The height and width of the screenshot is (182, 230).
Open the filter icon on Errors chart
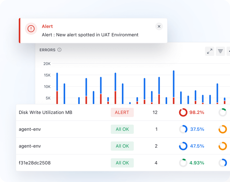[x=220, y=51]
